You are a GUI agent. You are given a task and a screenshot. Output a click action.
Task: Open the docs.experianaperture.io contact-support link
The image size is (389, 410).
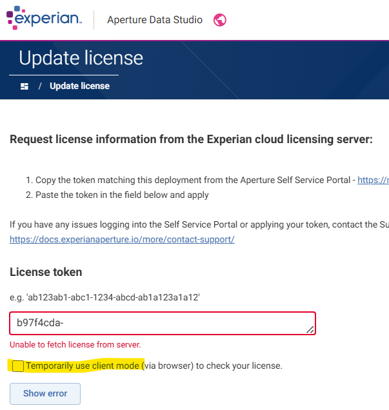(x=122, y=239)
